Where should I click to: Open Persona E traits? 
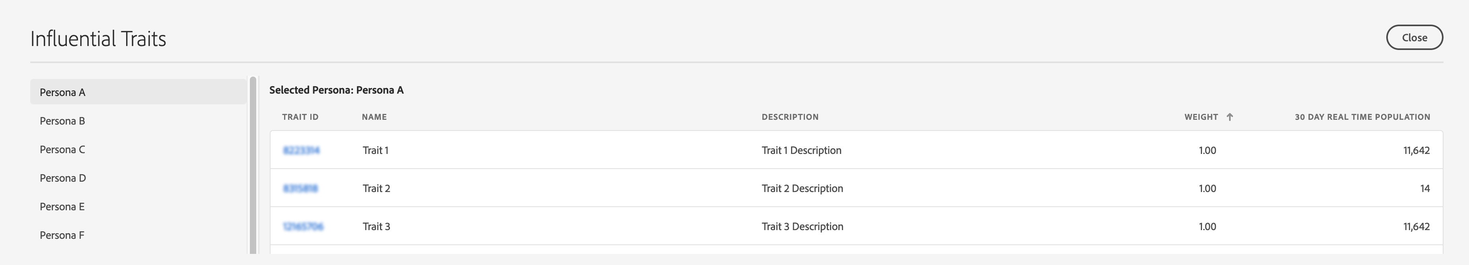click(138, 206)
